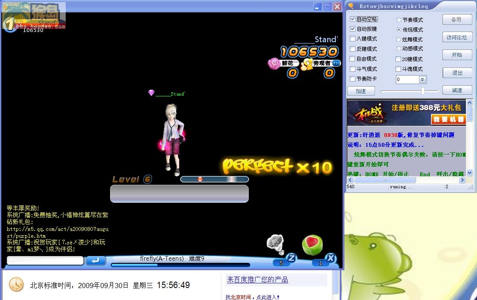This screenshot has height=300, width=477.
Task: Use the bouquet item with Z key
Action: pos(276,244)
